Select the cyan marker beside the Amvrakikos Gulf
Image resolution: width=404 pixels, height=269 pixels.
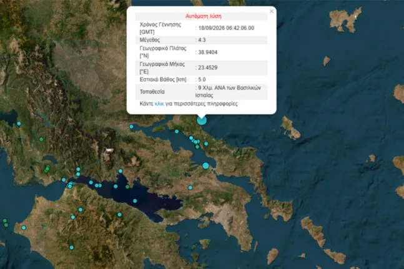[x=19, y=124]
